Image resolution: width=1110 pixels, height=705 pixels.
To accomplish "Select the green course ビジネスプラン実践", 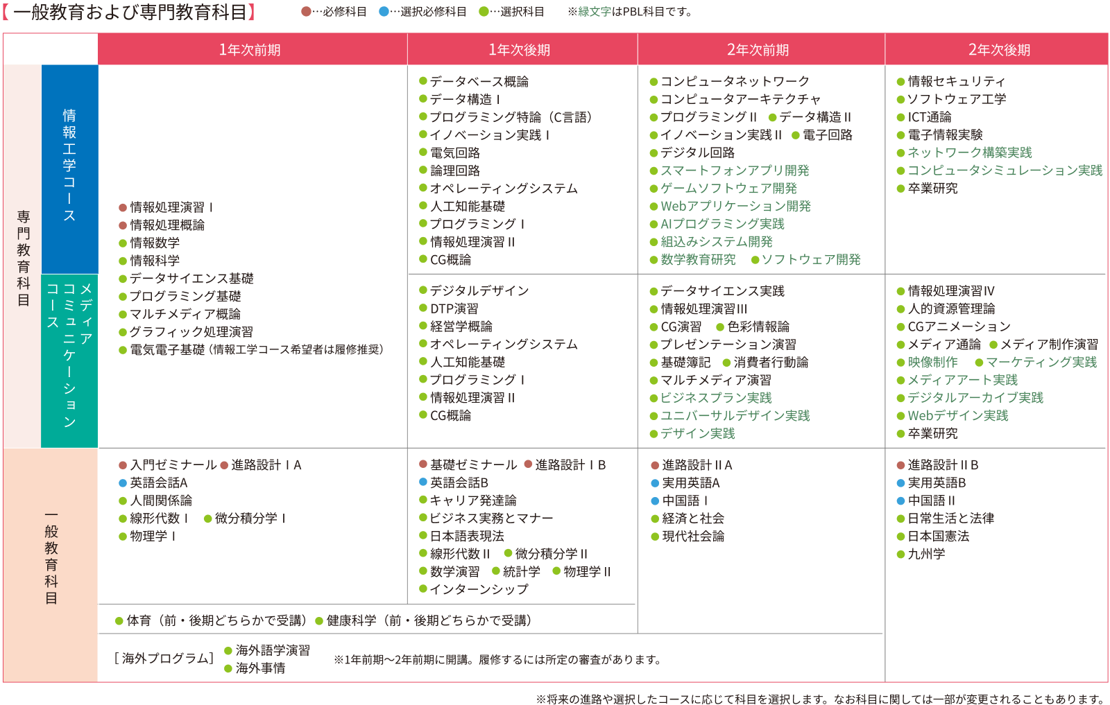I will (711, 398).
